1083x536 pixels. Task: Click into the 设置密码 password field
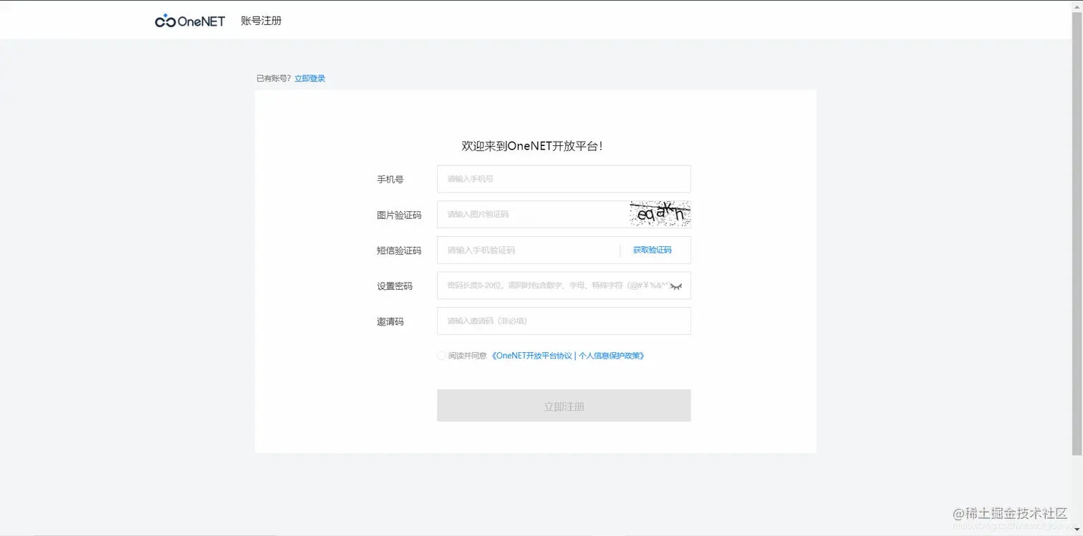tap(530, 286)
